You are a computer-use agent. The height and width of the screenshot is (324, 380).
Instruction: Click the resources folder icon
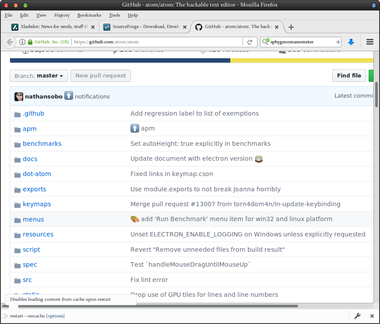(17, 235)
